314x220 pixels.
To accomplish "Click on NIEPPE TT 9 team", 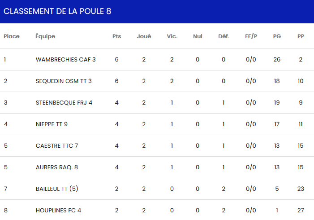I will tap(52, 124).
